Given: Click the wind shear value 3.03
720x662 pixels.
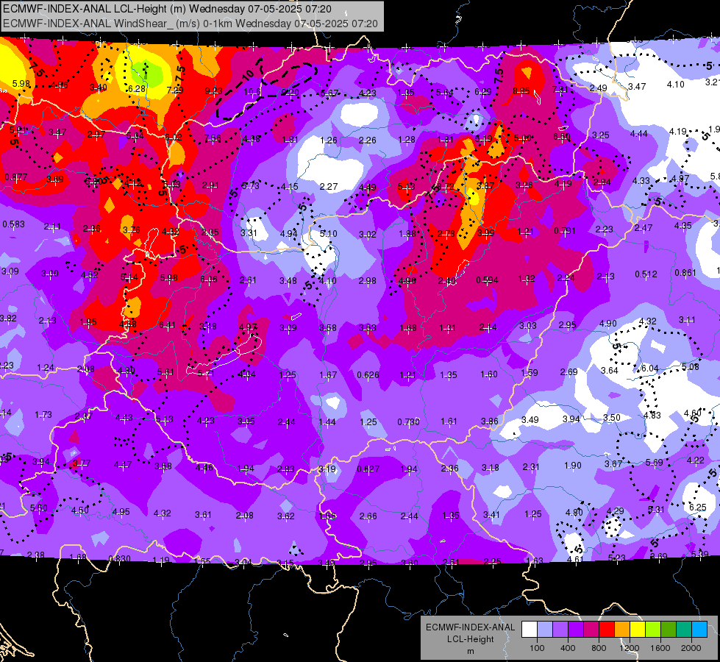Looking at the screenshot, I should coord(527,325).
